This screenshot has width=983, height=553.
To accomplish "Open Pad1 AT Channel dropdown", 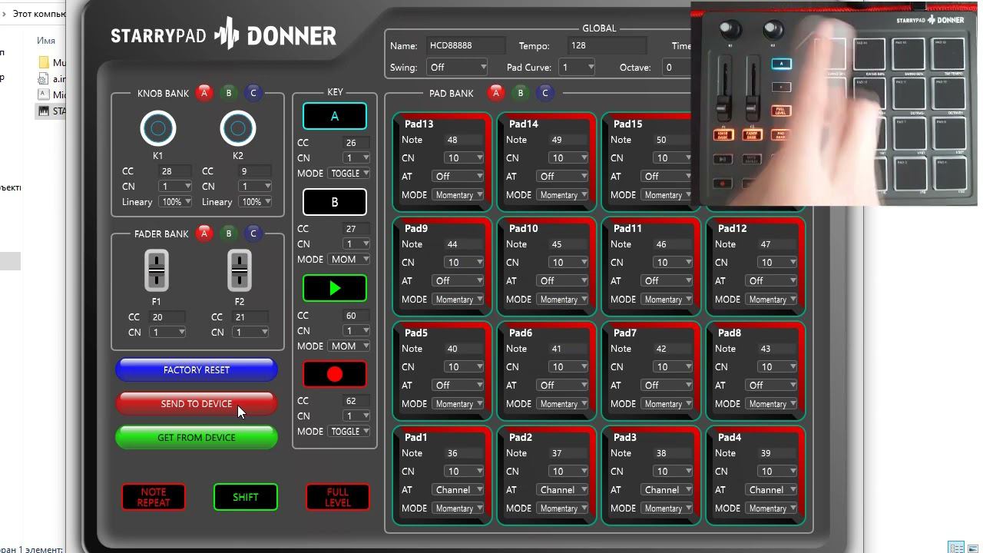I will (x=458, y=490).
